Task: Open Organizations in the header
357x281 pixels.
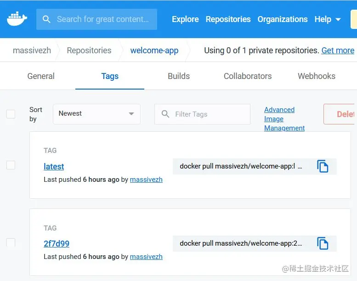Action: [x=283, y=19]
